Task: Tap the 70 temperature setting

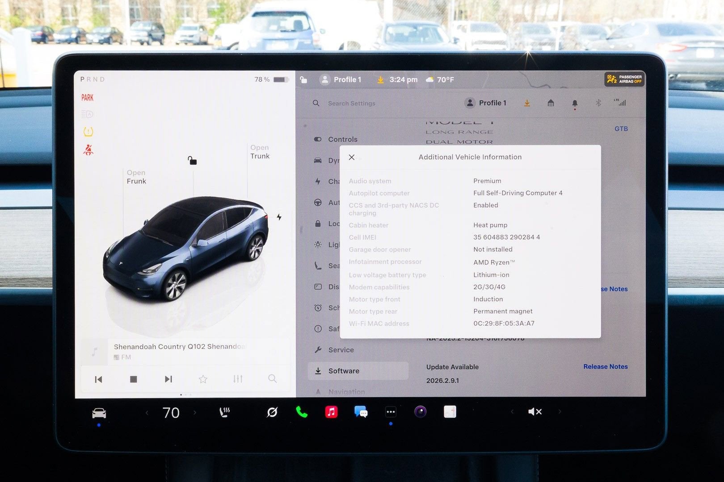Action: pyautogui.click(x=171, y=413)
